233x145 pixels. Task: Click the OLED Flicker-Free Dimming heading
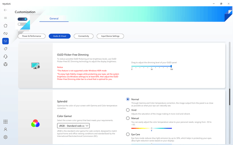coord(73,55)
